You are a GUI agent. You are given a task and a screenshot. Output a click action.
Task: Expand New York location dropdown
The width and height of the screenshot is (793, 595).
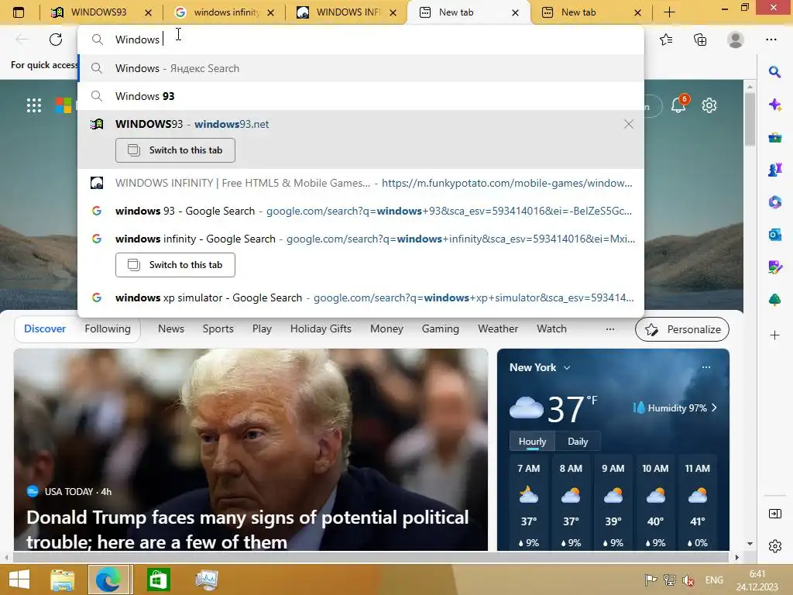click(x=567, y=368)
